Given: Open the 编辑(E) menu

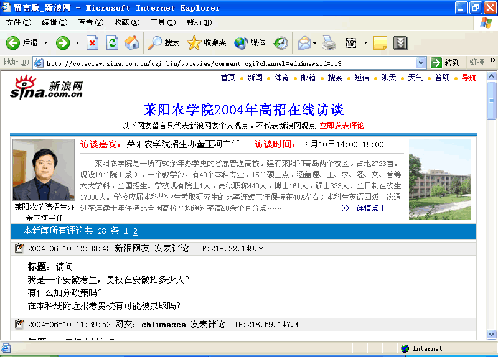Looking at the screenshot, I should click(55, 22).
